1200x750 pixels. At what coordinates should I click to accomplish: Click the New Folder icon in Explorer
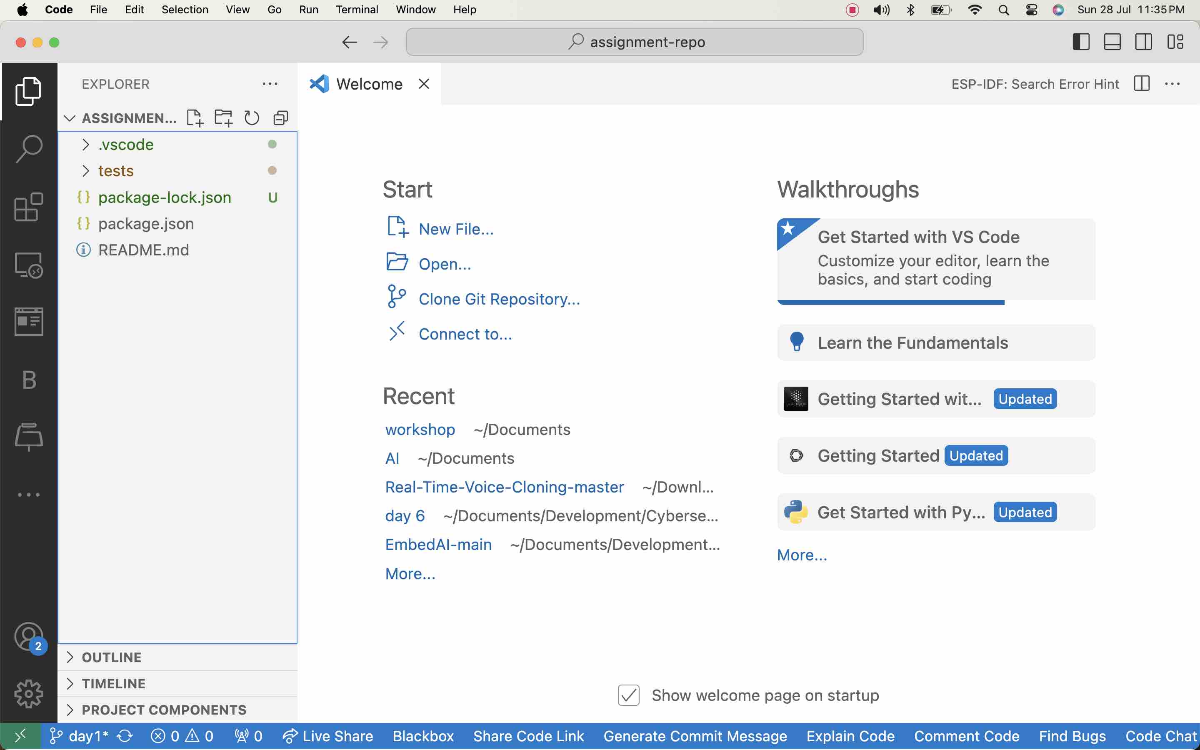(x=223, y=118)
